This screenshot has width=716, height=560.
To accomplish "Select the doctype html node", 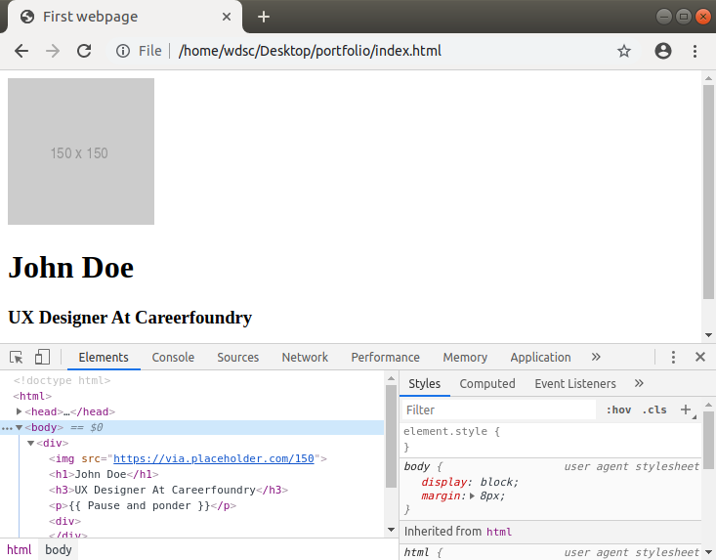I will coord(62,380).
